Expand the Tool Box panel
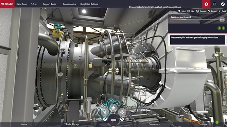This screenshot has width=227, height=127. click(203, 124)
